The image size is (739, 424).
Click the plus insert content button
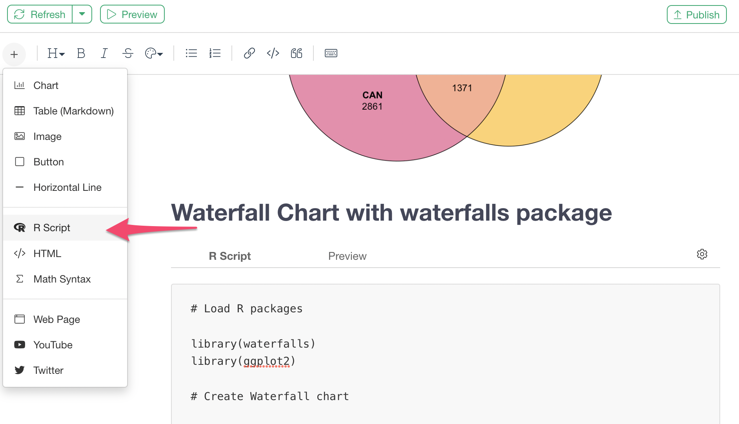pos(14,54)
